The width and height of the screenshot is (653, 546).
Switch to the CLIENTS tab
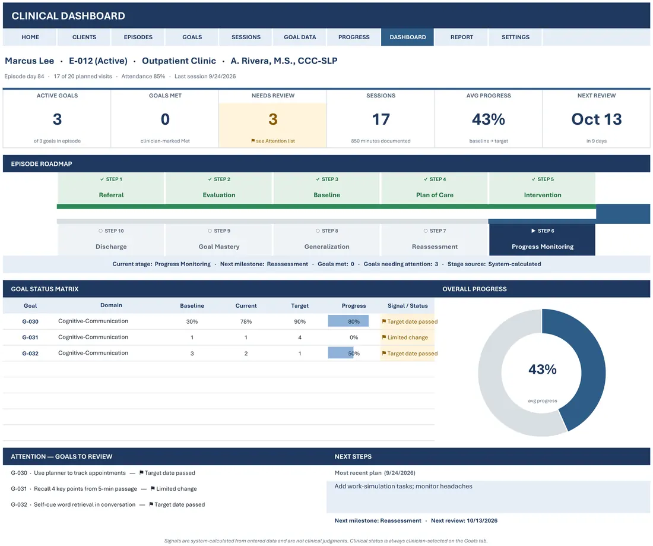click(84, 37)
